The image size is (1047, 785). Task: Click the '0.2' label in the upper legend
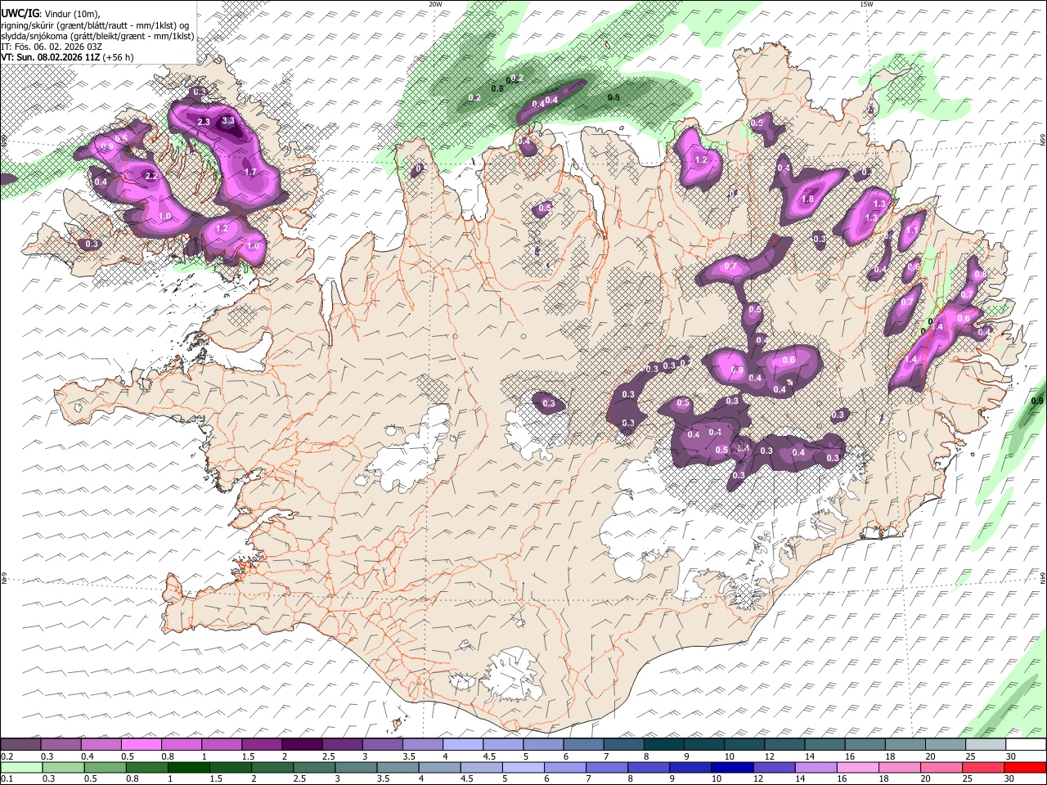pos(7,756)
